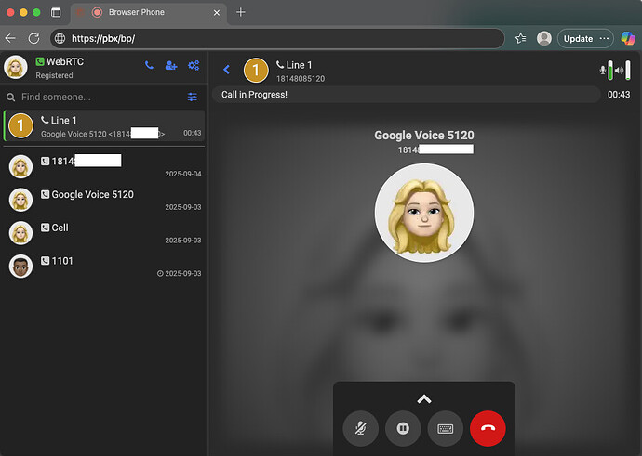Start a new call with the phone icon
This screenshot has width=642, height=456.
coord(149,66)
